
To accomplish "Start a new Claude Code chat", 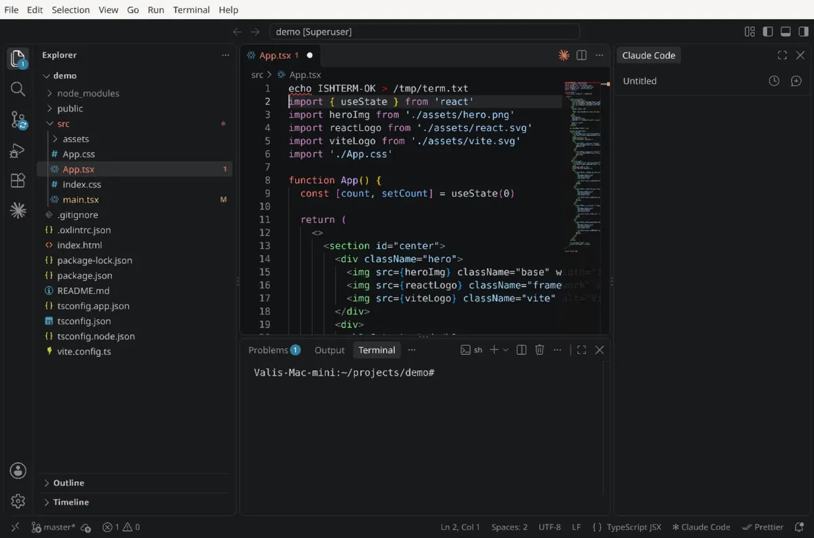I will [796, 81].
